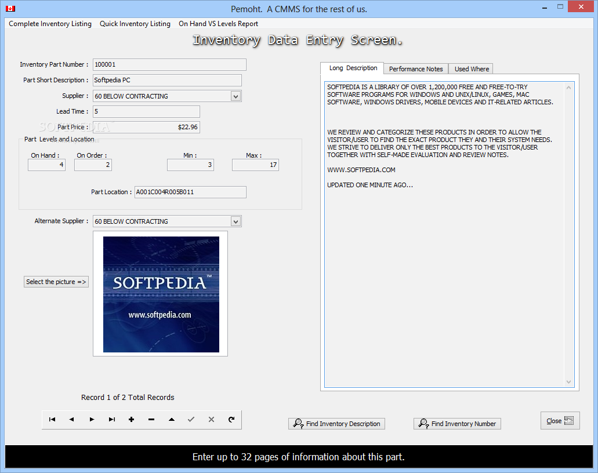Viewport: 598px width, 473px height.
Task: Click the Part Location field
Action: [190, 192]
